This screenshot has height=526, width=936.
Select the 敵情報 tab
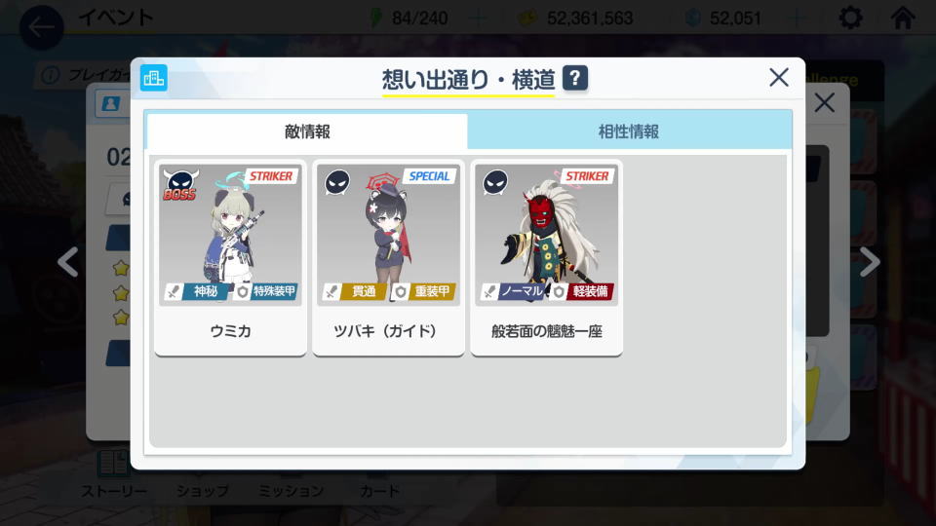(307, 131)
